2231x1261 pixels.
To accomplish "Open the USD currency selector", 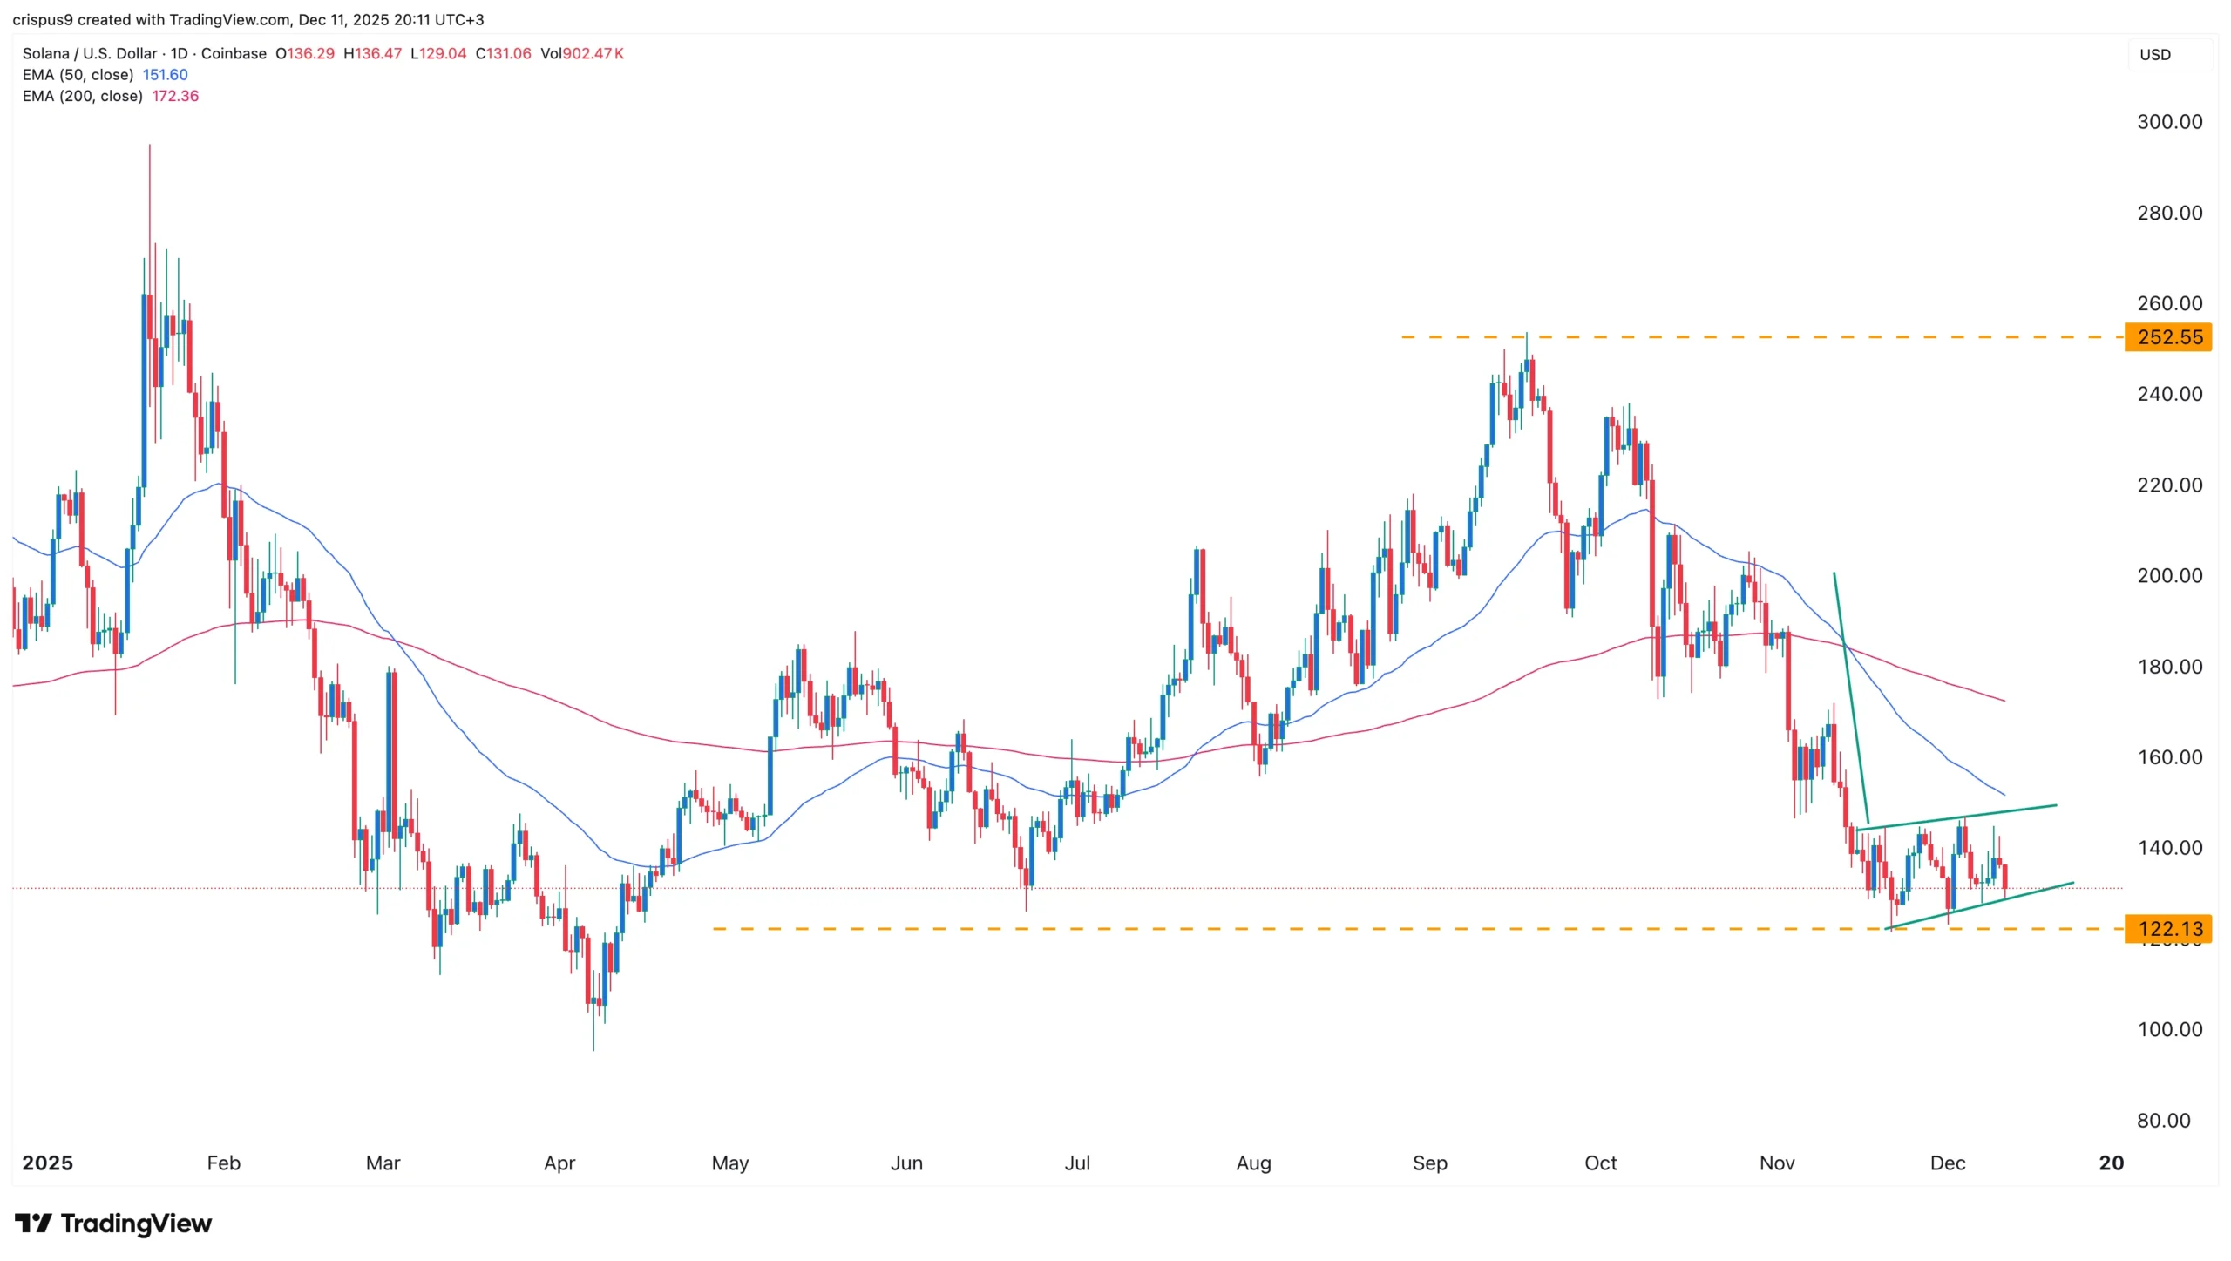I will (2155, 55).
